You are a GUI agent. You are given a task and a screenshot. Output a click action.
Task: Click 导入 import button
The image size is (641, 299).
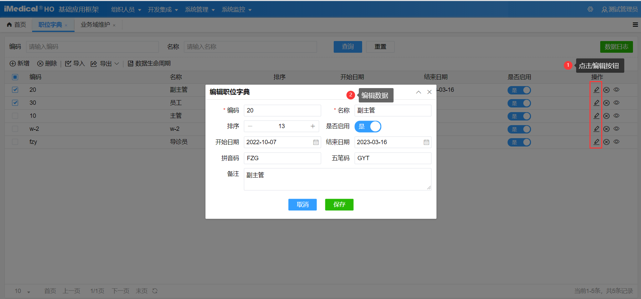(x=75, y=63)
